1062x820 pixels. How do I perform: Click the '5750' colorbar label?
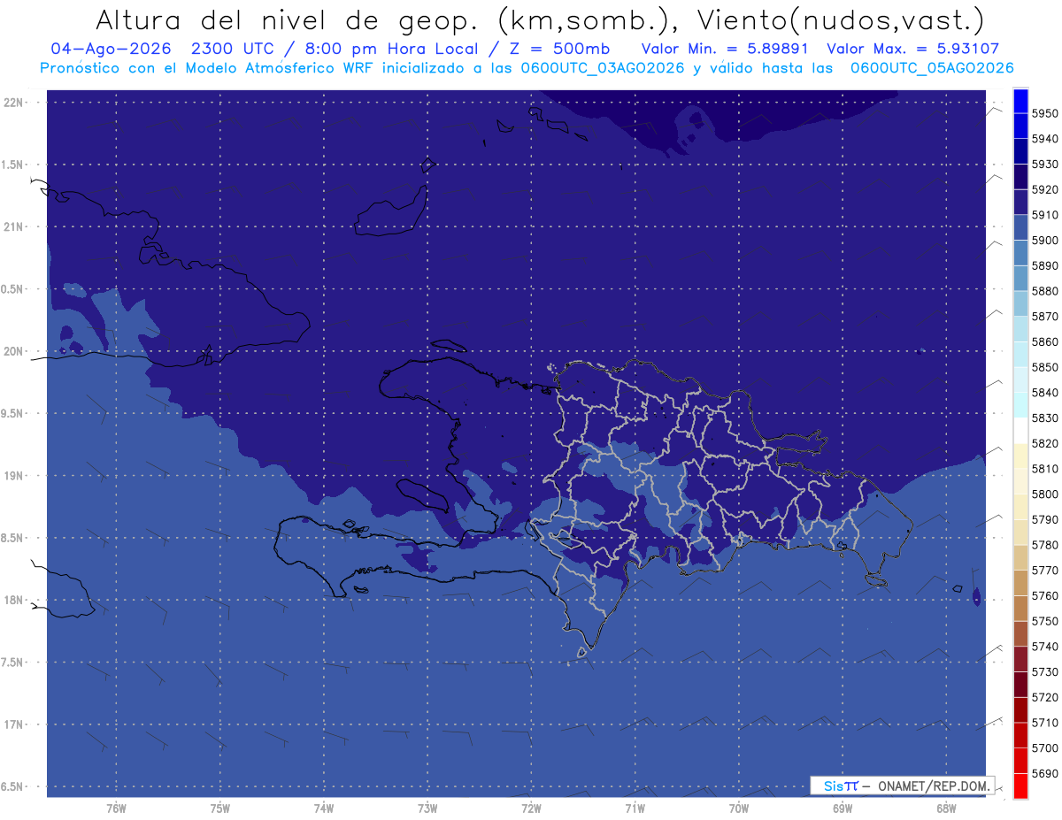click(x=1044, y=621)
